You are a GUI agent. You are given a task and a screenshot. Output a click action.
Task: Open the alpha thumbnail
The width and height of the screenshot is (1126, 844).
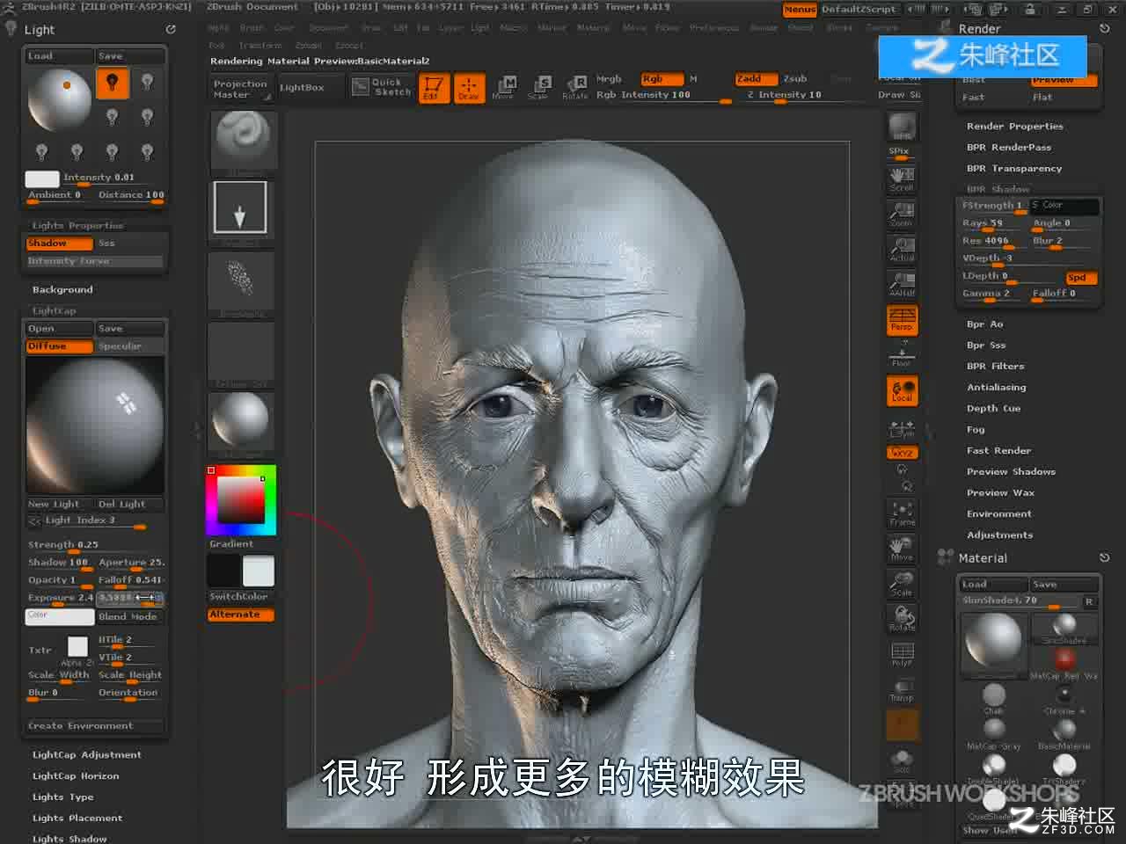click(241, 284)
